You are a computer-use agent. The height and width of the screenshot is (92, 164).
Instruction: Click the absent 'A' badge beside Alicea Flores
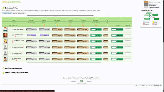23,30
